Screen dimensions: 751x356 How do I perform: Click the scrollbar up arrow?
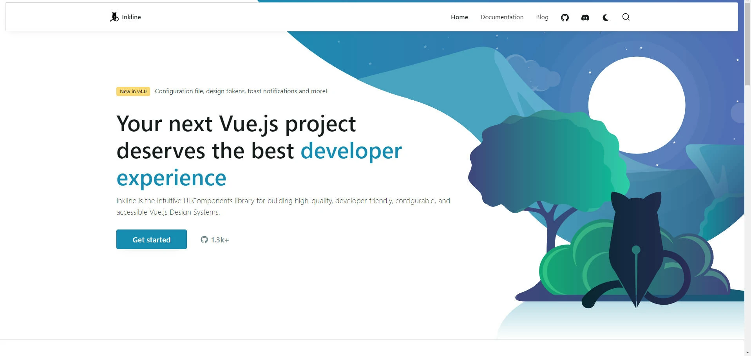[747, 2]
